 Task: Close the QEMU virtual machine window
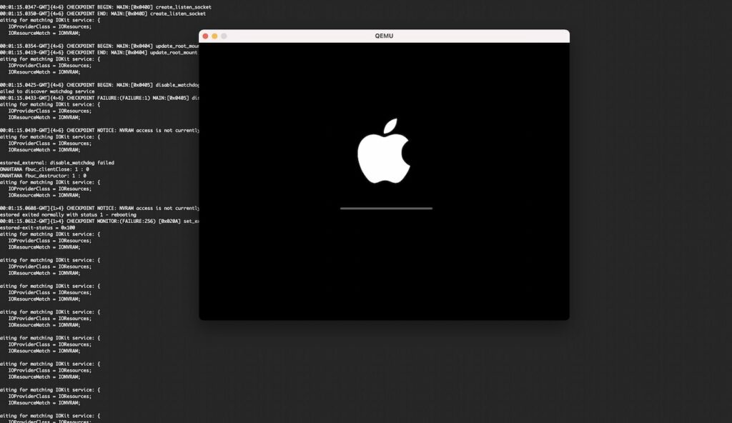(206, 35)
